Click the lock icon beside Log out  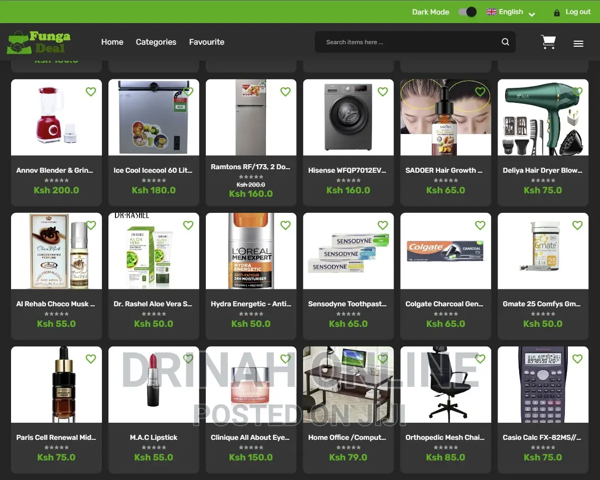(x=557, y=13)
